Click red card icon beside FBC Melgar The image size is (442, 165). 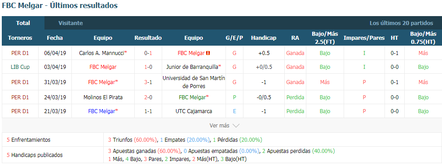point(208,53)
